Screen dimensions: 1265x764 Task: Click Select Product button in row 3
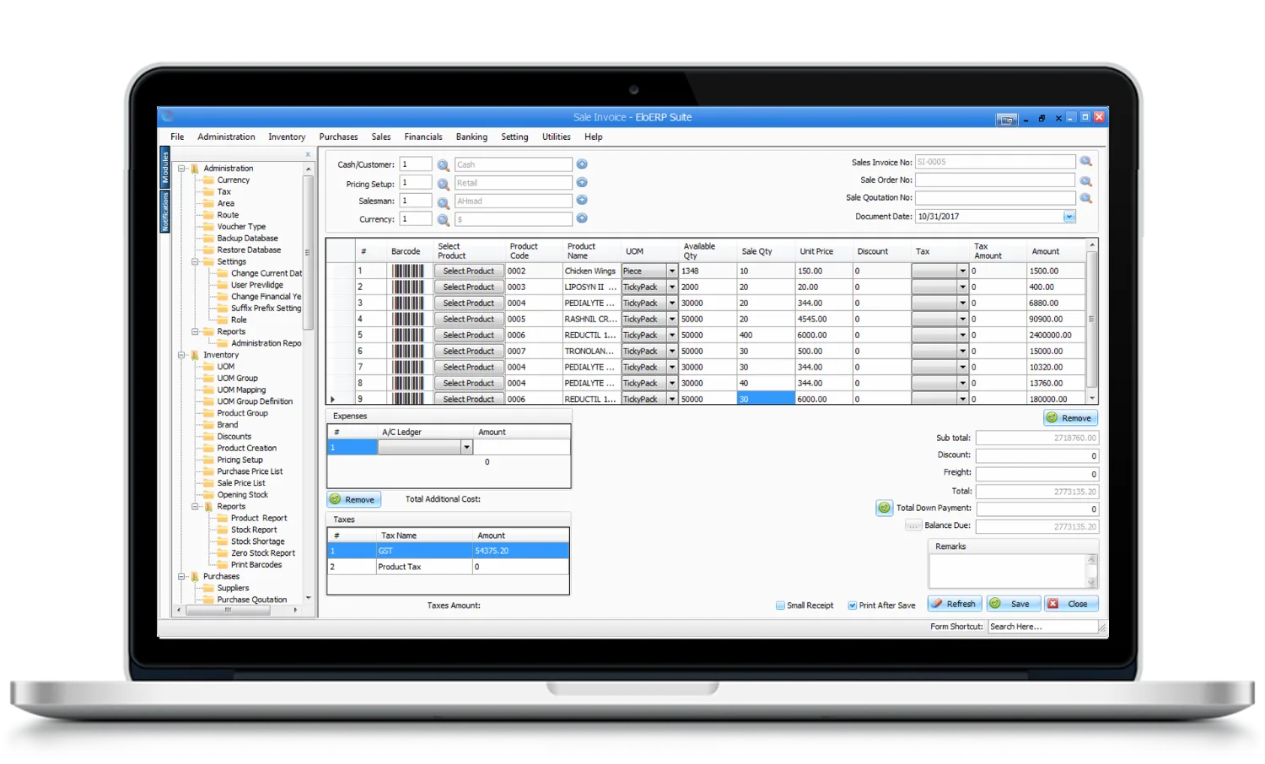click(469, 304)
